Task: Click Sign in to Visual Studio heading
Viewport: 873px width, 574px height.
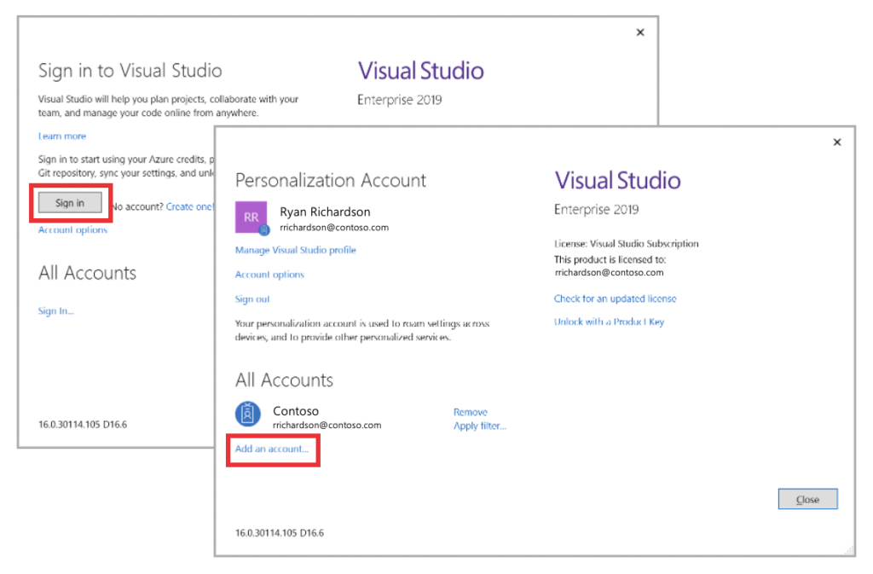Action: click(130, 71)
